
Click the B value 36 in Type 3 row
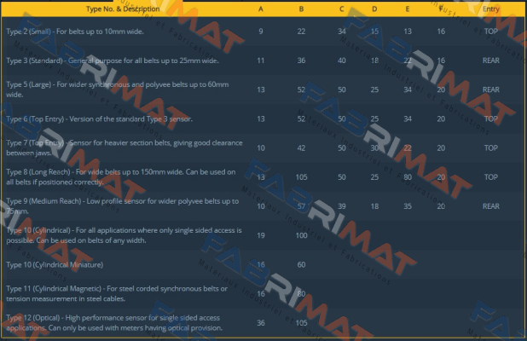[302, 61]
